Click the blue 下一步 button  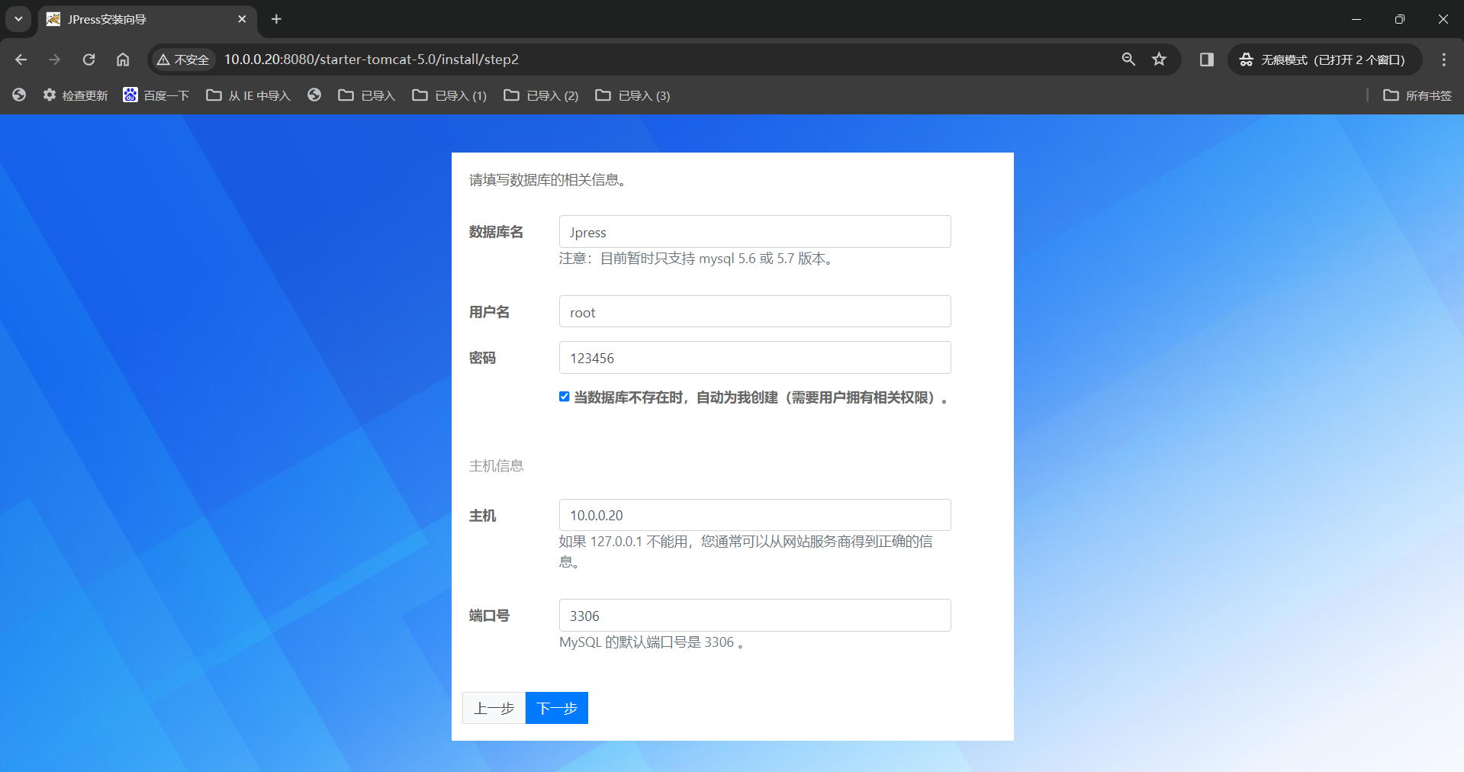(557, 708)
